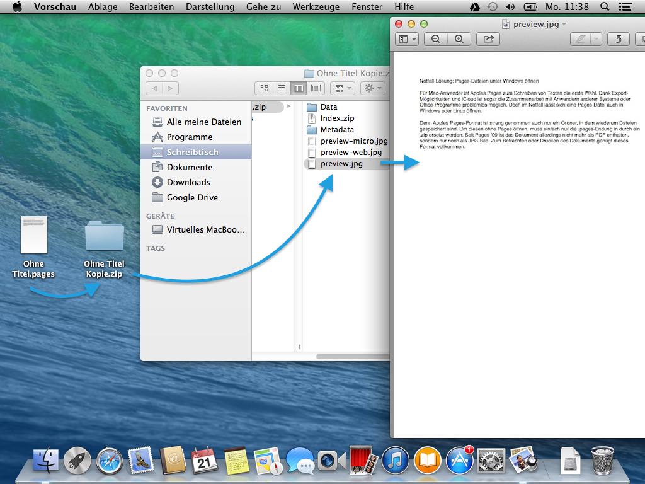The width and height of the screenshot is (645, 484).
Task: Zoom in using Preview's plus magnifier
Action: click(x=459, y=39)
